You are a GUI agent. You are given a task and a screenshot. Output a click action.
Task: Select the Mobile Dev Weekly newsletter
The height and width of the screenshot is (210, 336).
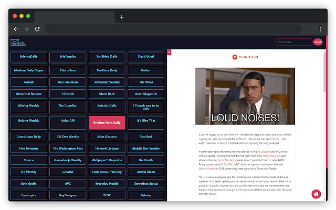pyautogui.click(x=146, y=149)
